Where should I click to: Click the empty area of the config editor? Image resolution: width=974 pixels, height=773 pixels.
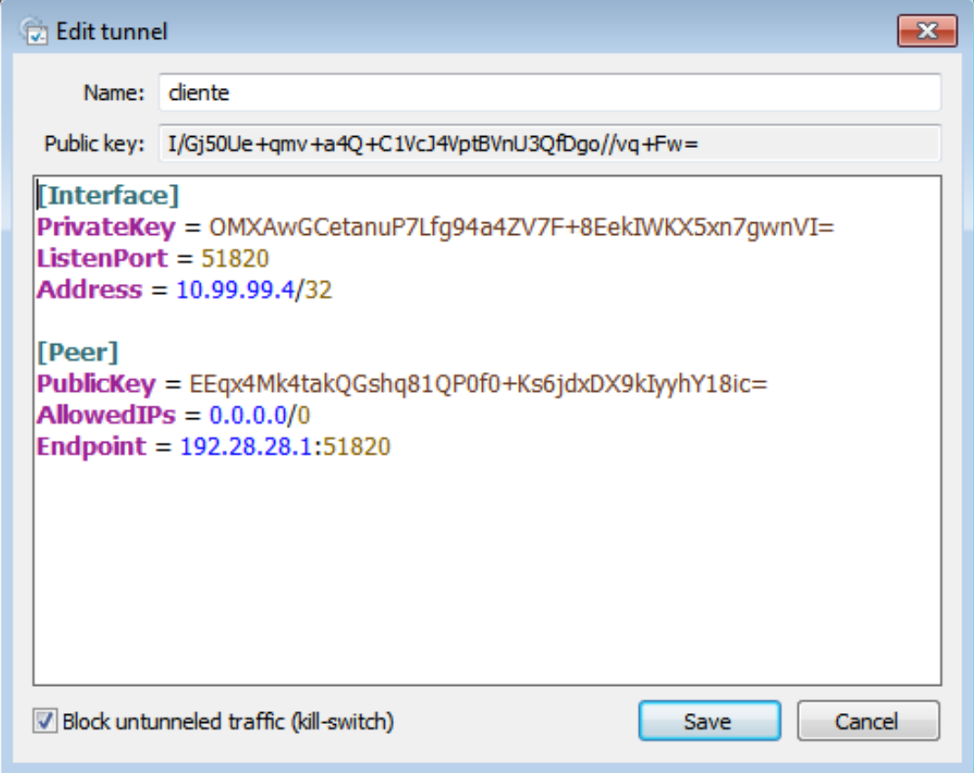[487, 581]
